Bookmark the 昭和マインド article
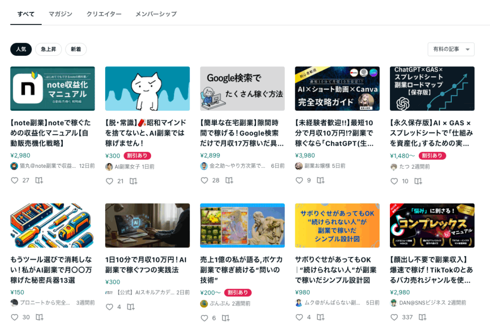Image resolution: width=490 pixels, height=336 pixels. (134, 181)
